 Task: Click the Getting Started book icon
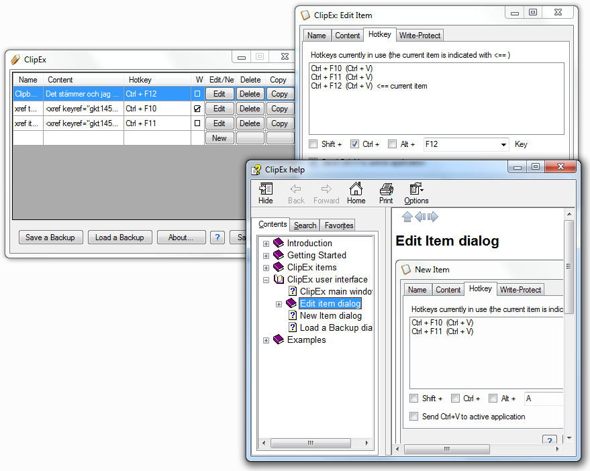pyautogui.click(x=279, y=255)
